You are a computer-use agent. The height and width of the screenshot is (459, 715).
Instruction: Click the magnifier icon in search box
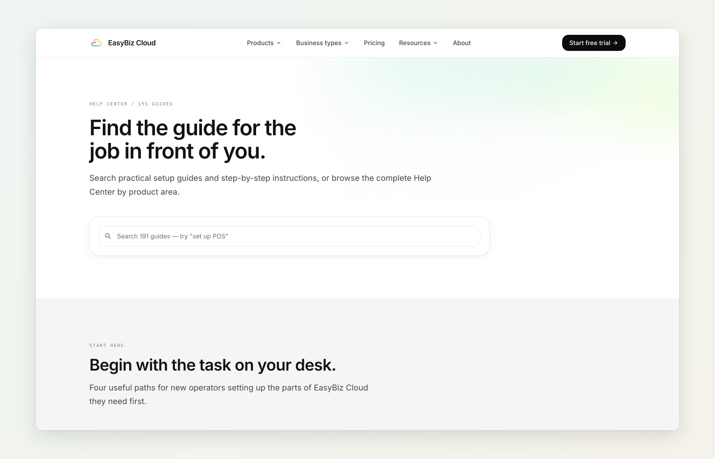tap(108, 236)
